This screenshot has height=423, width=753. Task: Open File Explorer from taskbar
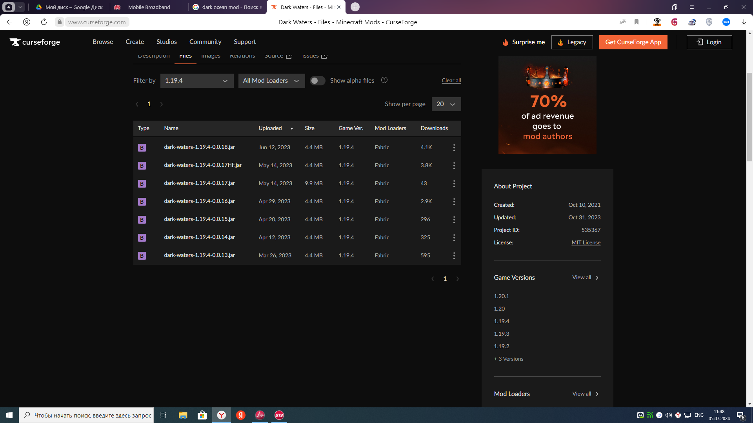coord(183,415)
